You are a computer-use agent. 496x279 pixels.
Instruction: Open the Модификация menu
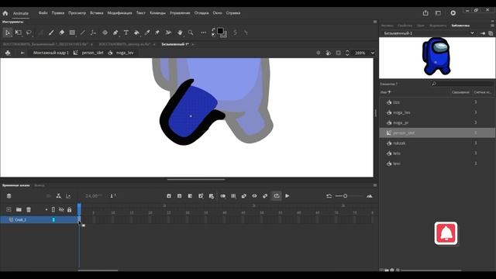[x=119, y=13]
